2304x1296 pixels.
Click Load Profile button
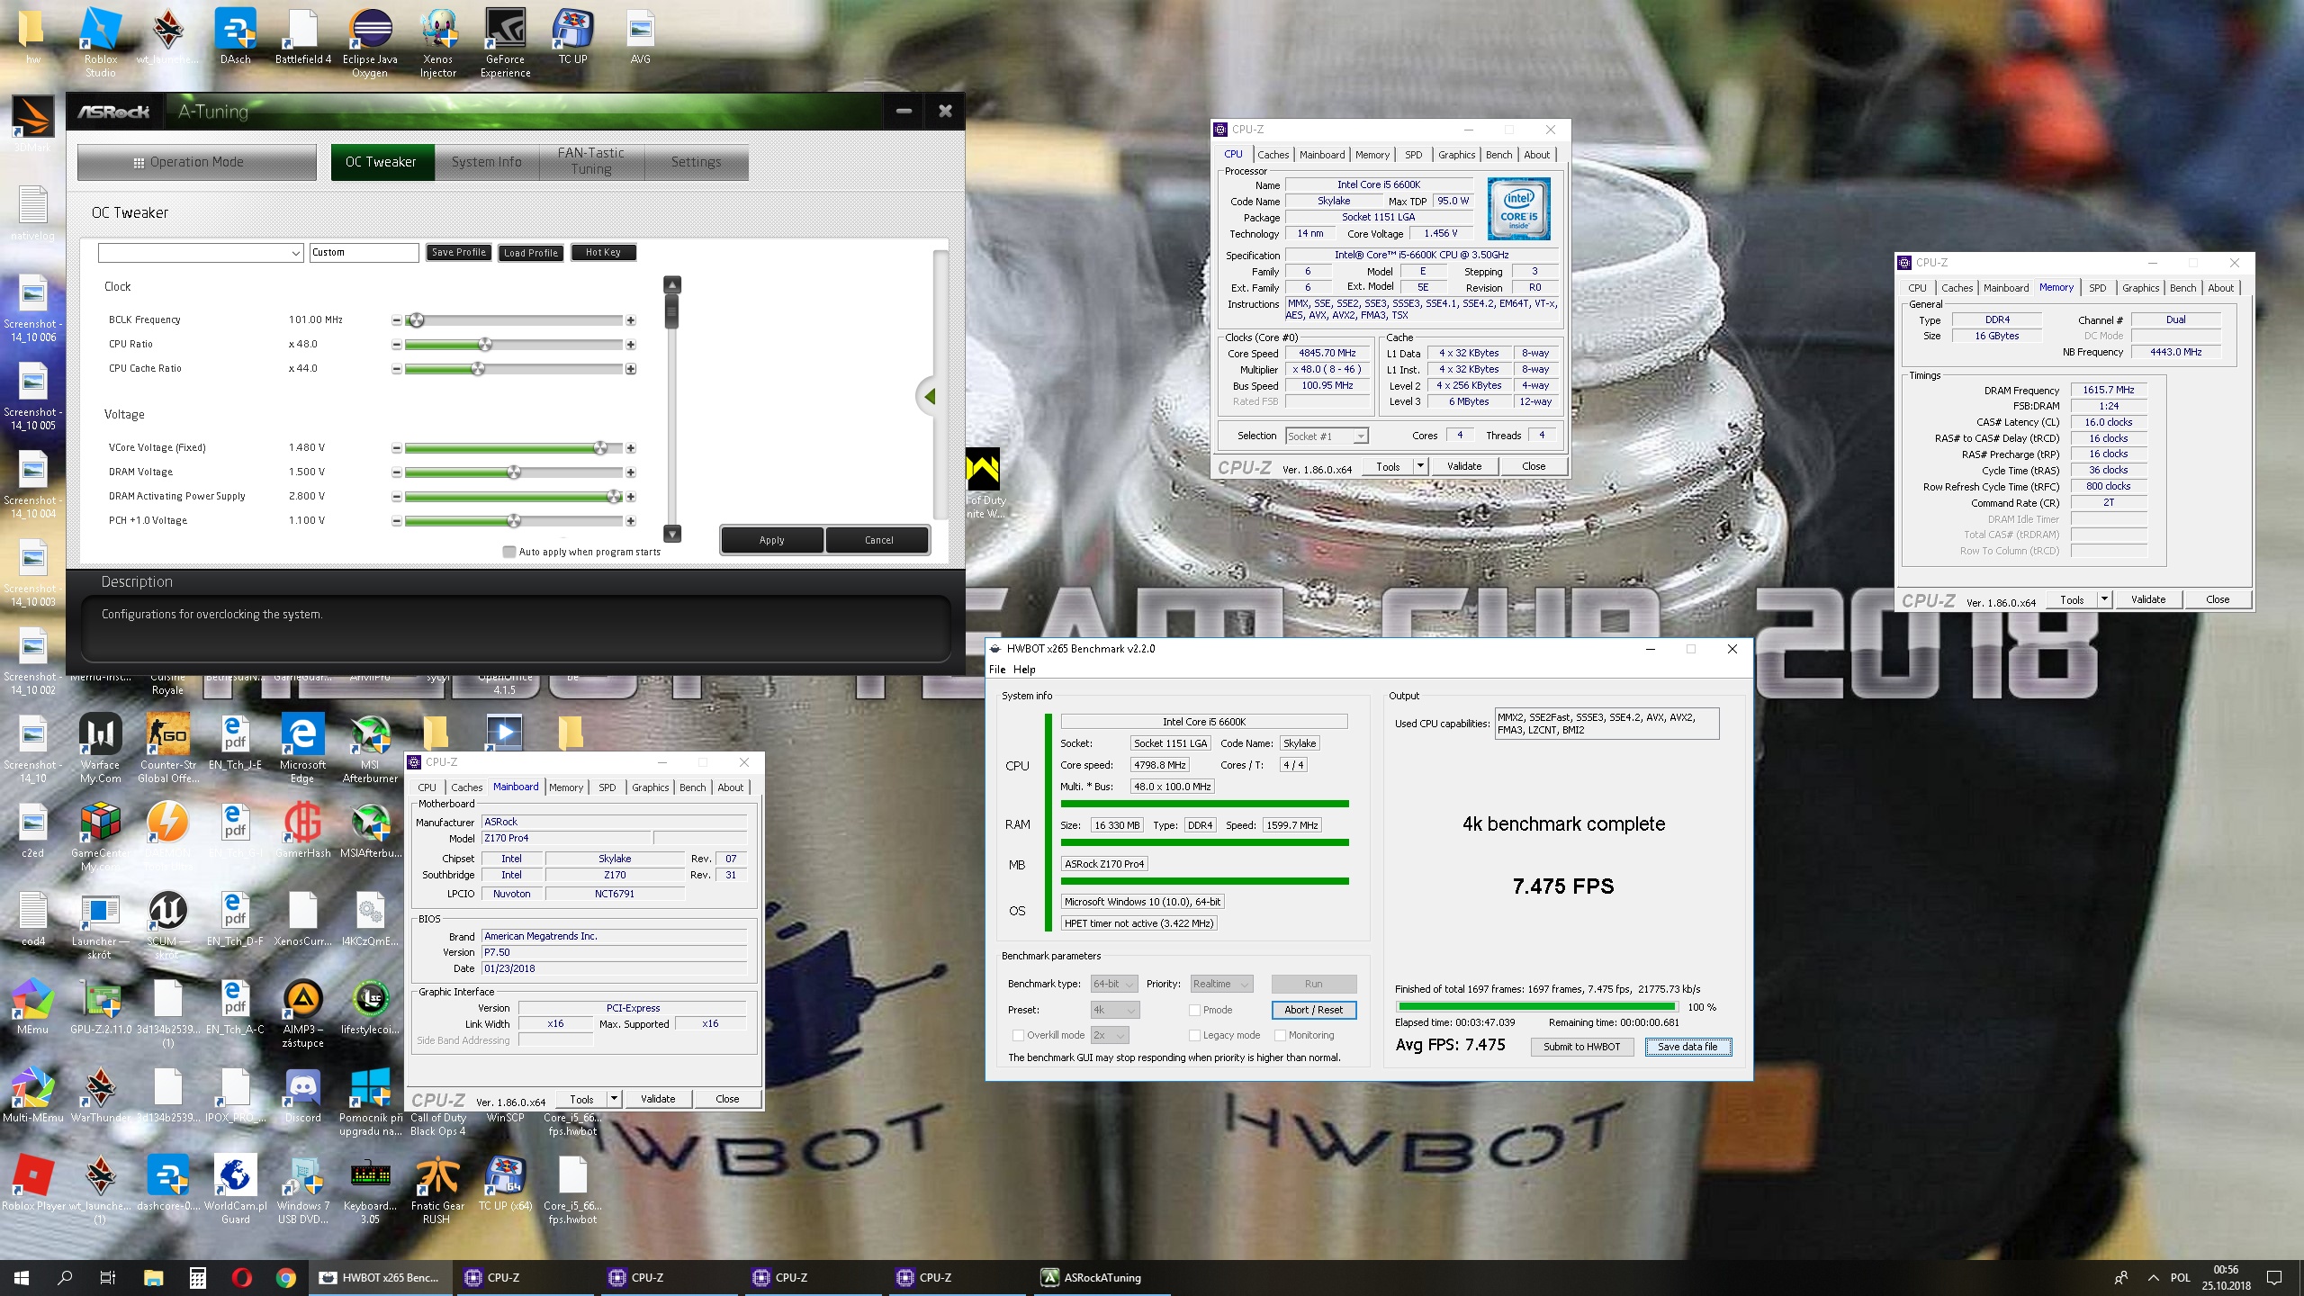click(531, 253)
